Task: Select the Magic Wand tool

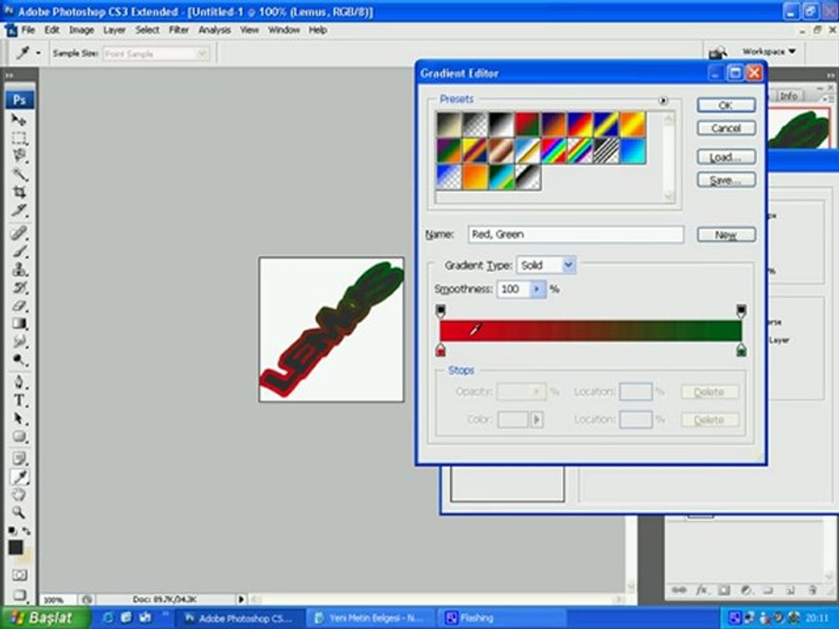Action: (x=19, y=174)
